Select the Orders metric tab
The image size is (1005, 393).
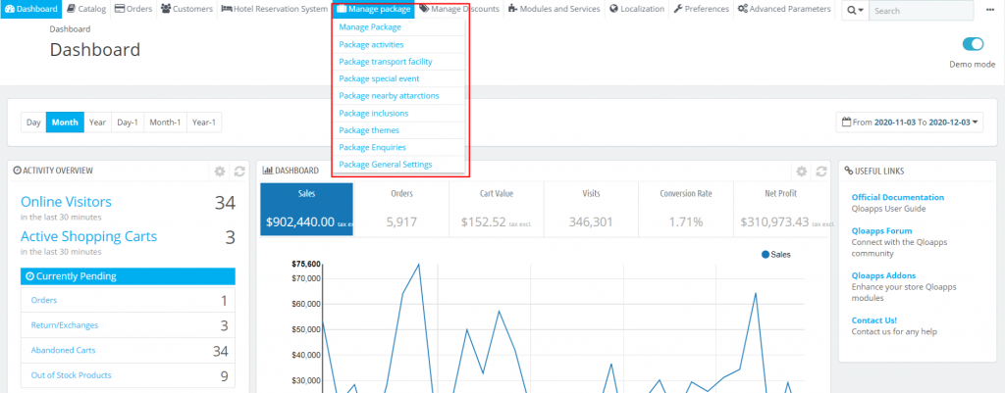click(x=401, y=210)
